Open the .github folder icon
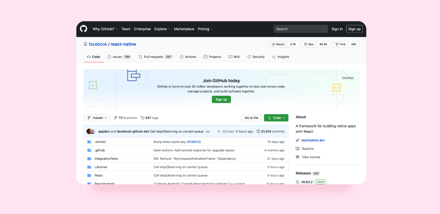 [x=89, y=150]
